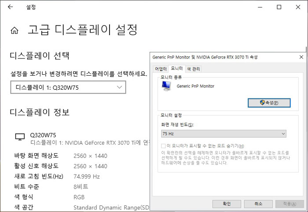
Task: Maximize the 설정 window
Action: (279, 7)
